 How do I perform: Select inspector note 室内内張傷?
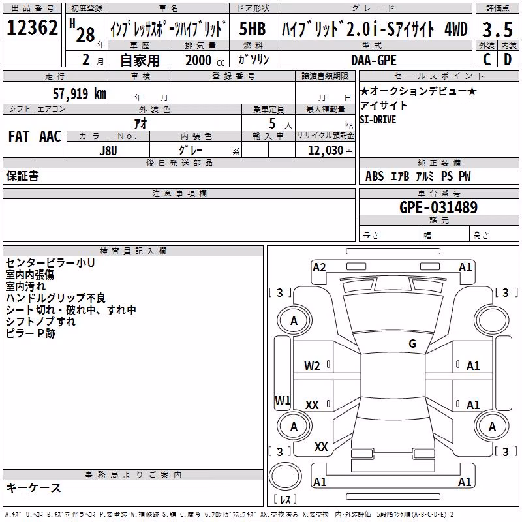click(30, 275)
